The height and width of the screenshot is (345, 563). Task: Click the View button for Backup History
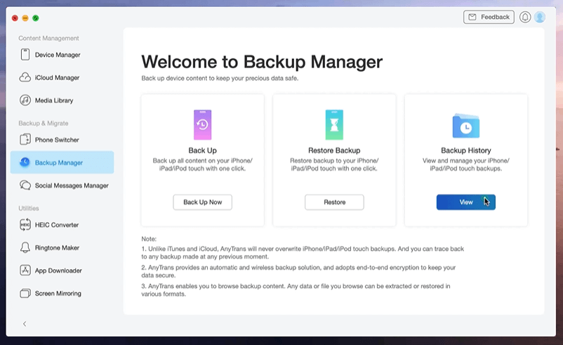[465, 202]
